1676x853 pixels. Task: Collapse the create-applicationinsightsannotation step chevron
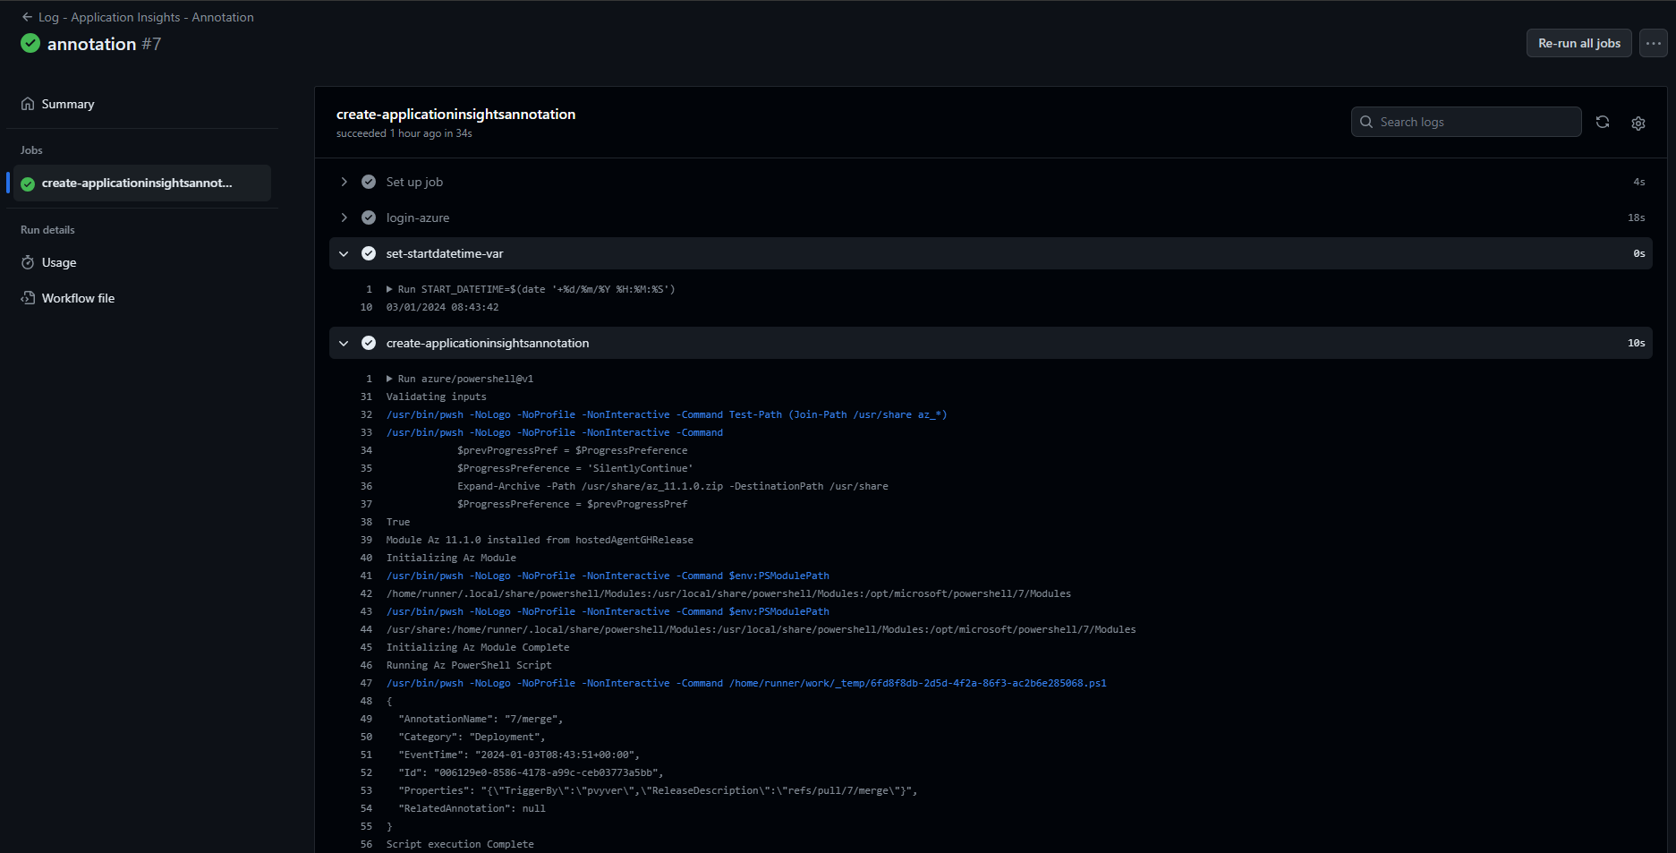(x=344, y=343)
